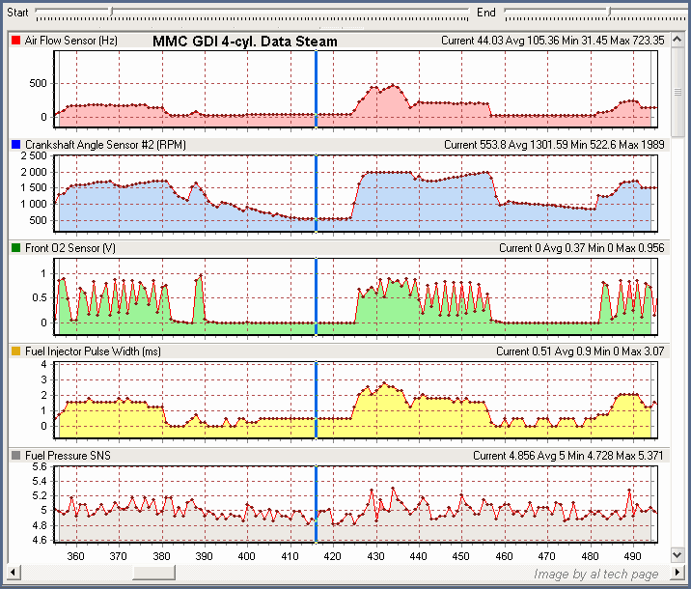Click the vertical scrollbar thumb
This screenshot has width=691, height=589.
point(679,92)
